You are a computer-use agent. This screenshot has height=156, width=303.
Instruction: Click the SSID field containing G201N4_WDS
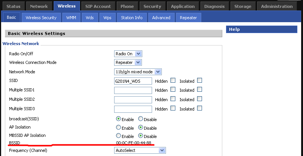(x=133, y=81)
